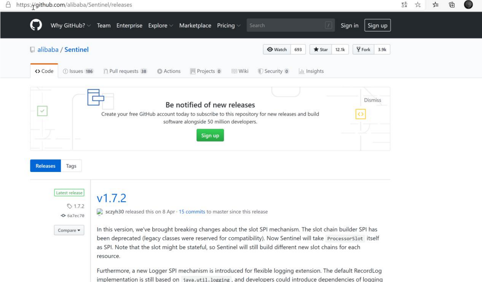This screenshot has height=282, width=482.
Task: Open the 15 commits link
Action: [192, 212]
